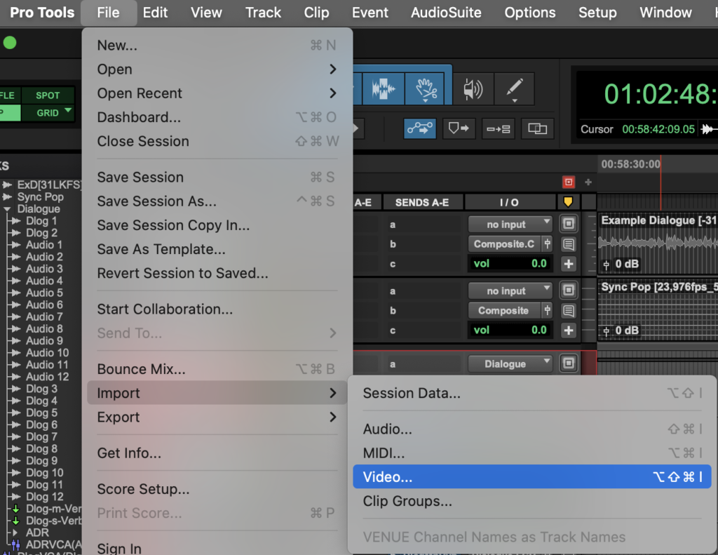Choose Video... from the Import submenu
The image size is (718, 555).
coord(388,477)
